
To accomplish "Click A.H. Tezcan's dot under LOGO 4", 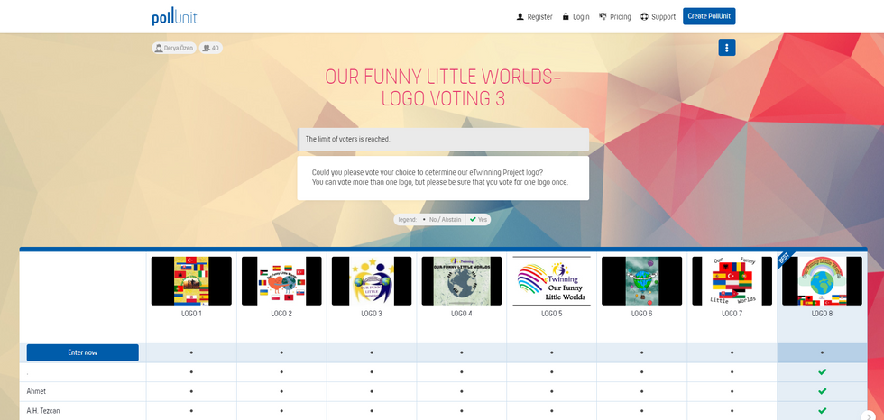I will tap(462, 410).
